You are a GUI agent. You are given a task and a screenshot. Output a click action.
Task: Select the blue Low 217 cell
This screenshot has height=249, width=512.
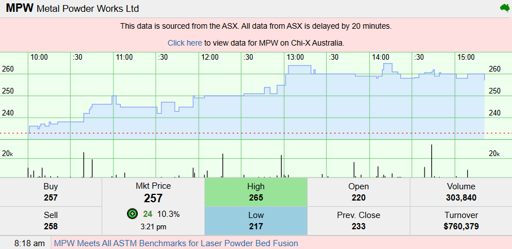click(x=256, y=220)
